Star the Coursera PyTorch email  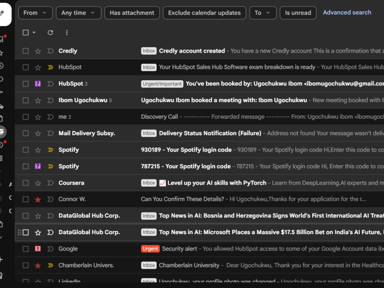[38, 183]
